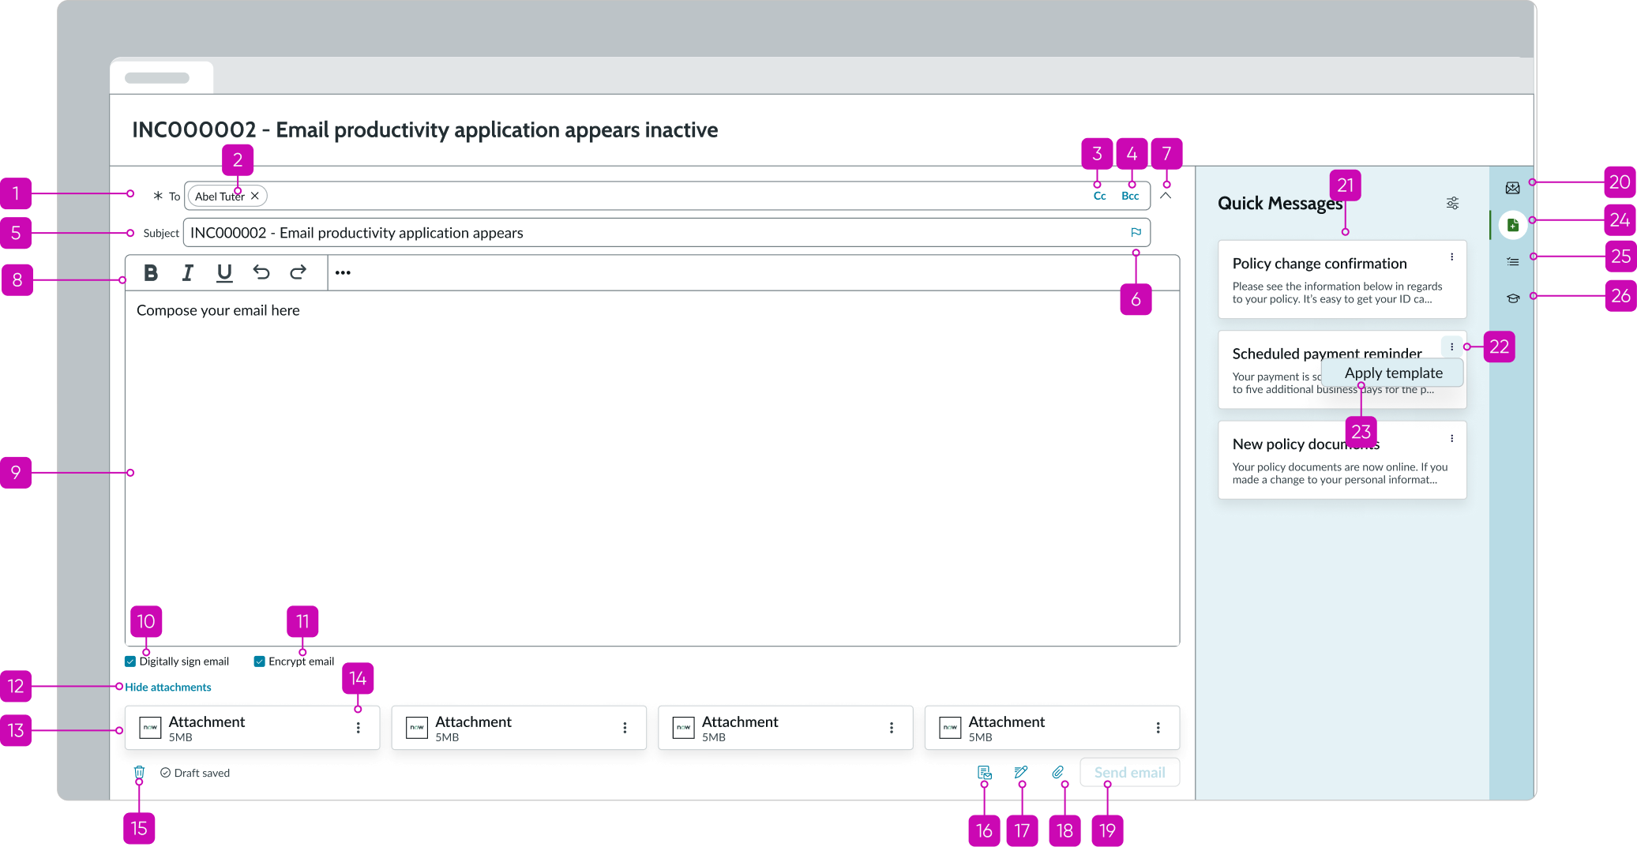Click the green new quick message icon
The width and height of the screenshot is (1637, 847).
[x=1513, y=224]
